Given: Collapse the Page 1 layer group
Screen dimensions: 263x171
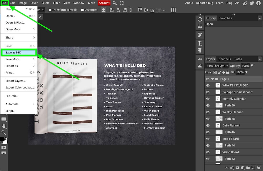Looking at the screenshot, I should 213,79.
